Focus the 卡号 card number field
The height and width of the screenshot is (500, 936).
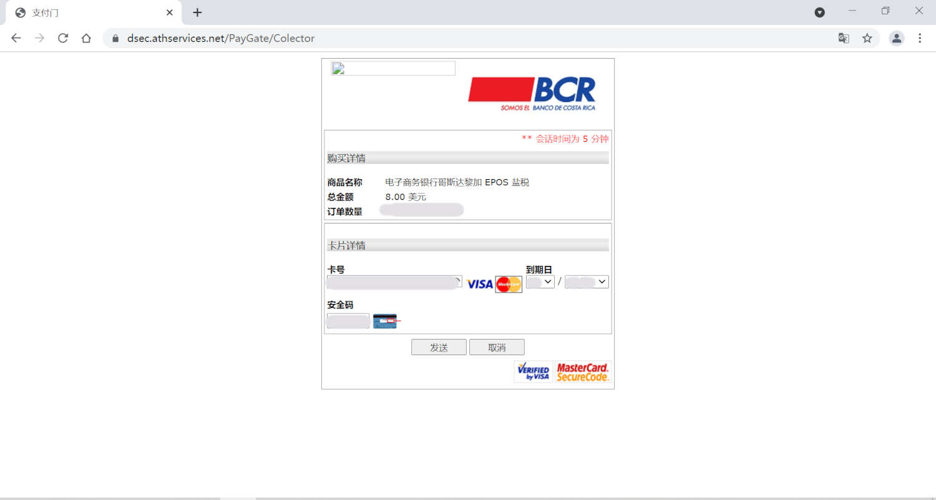tap(394, 282)
